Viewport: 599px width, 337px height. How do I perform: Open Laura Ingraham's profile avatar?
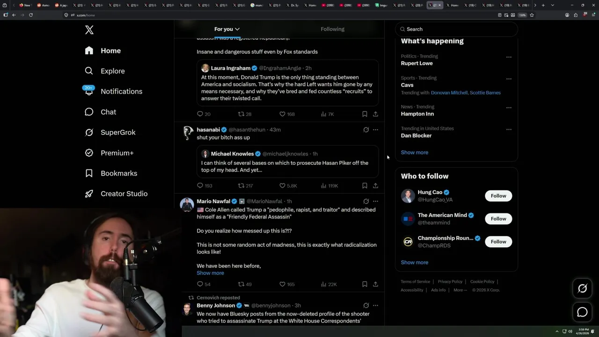205,68
